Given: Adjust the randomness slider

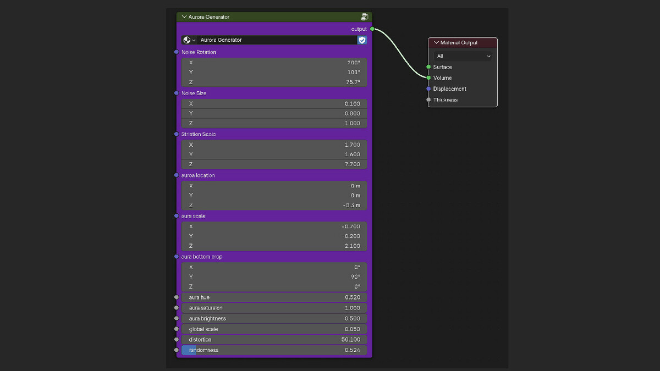Looking at the screenshot, I should (x=274, y=350).
